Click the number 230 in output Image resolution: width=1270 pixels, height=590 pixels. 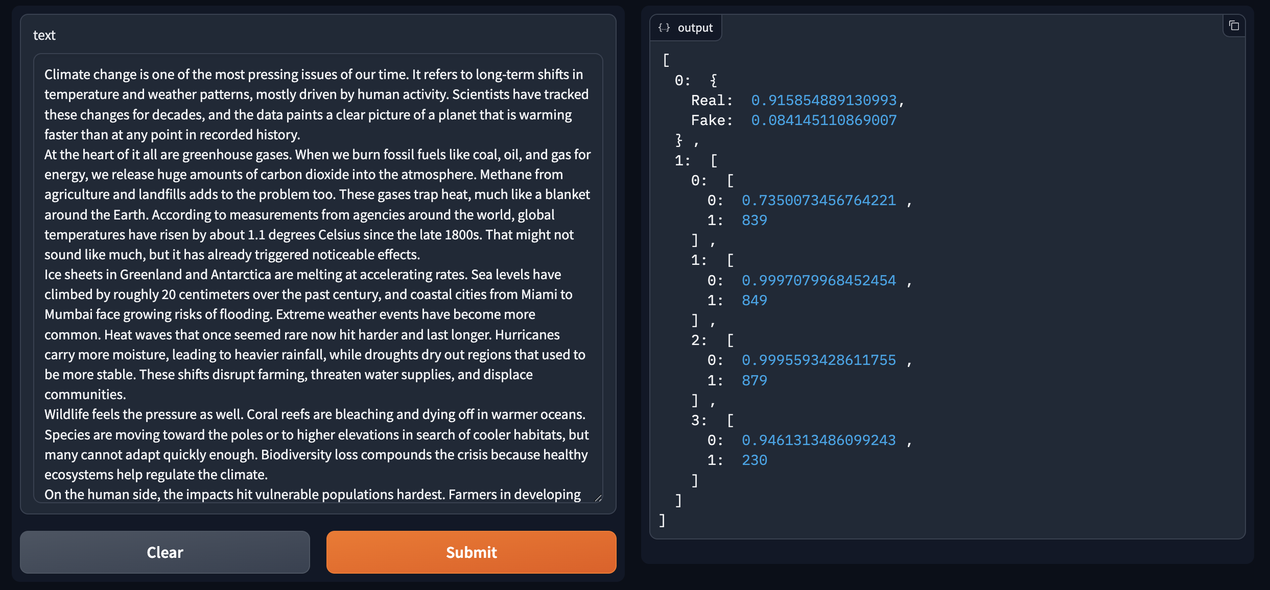[x=755, y=460]
